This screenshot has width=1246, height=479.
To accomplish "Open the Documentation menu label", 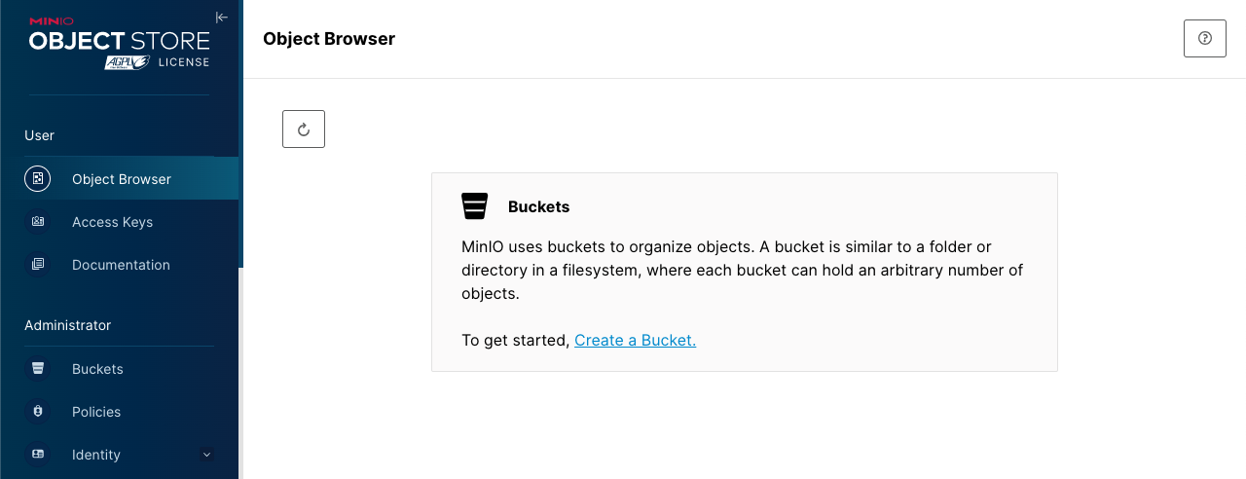I will (121, 265).
